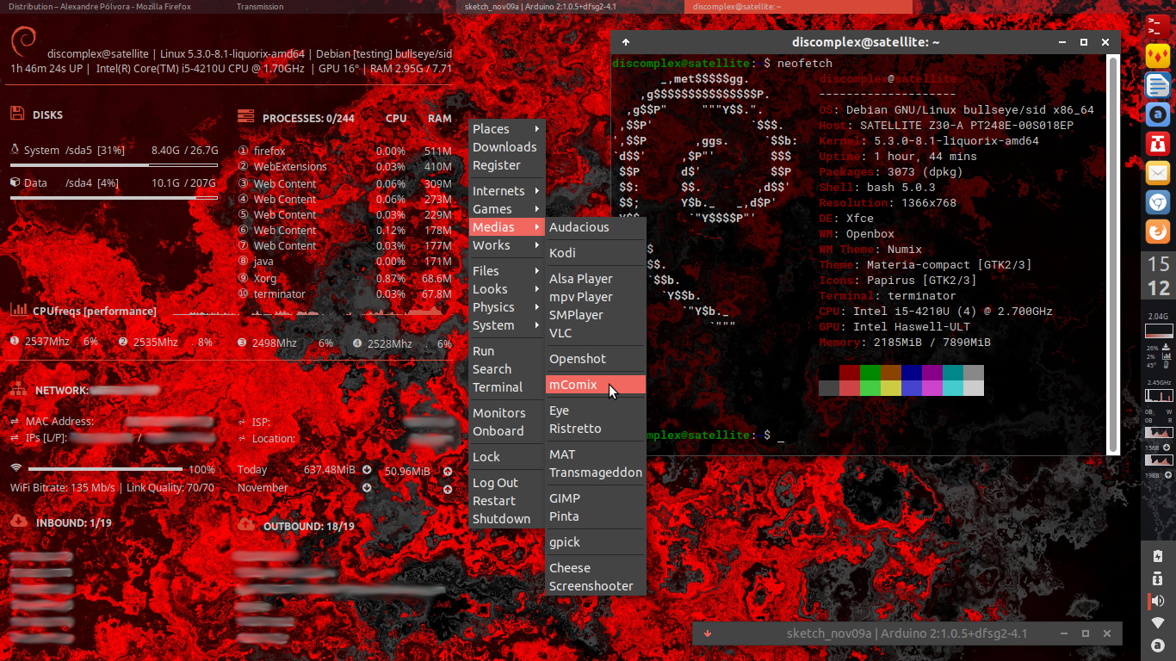
Task: Click the battery charging tray icon
Action: coord(1158,556)
